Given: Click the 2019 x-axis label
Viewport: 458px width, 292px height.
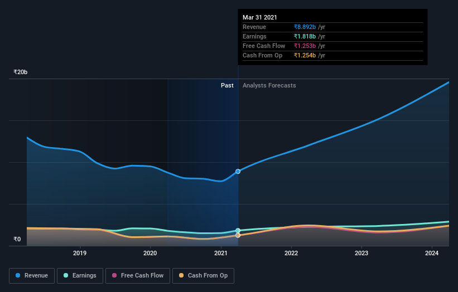Looking at the screenshot, I should click(x=80, y=253).
